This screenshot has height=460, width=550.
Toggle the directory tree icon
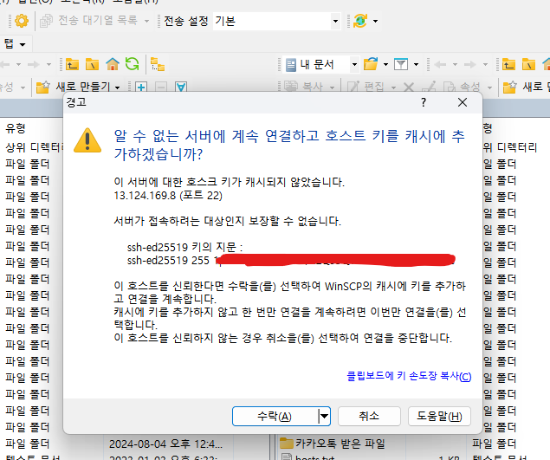click(x=158, y=64)
